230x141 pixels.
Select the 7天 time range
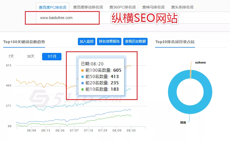tap(11, 56)
